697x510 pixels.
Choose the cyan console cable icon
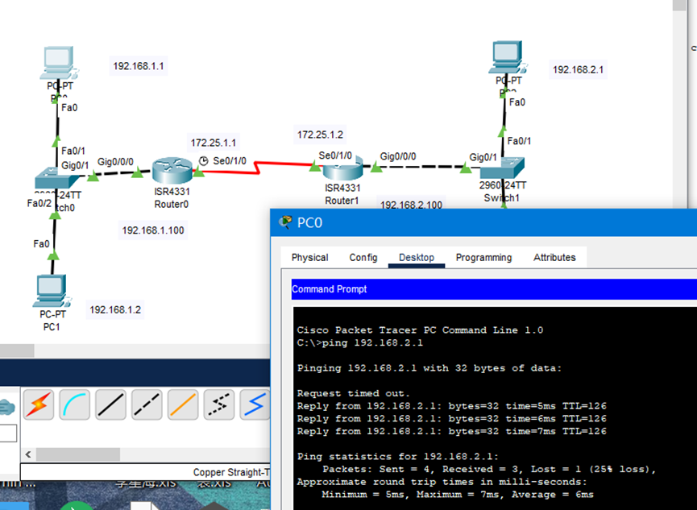[75, 404]
